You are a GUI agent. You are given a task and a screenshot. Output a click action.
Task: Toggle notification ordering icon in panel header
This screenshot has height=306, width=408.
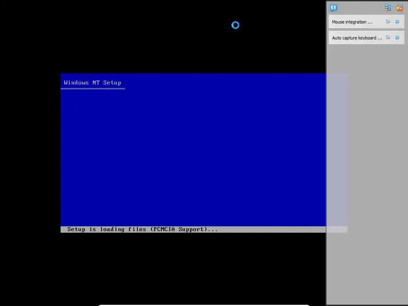click(387, 8)
